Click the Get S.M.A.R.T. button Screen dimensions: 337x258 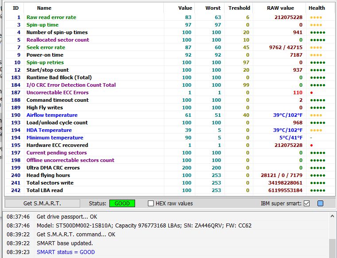point(43,203)
